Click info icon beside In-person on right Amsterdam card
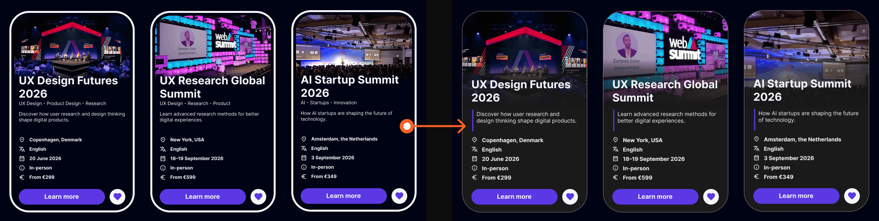This screenshot has width=879, height=221. pyautogui.click(x=756, y=167)
